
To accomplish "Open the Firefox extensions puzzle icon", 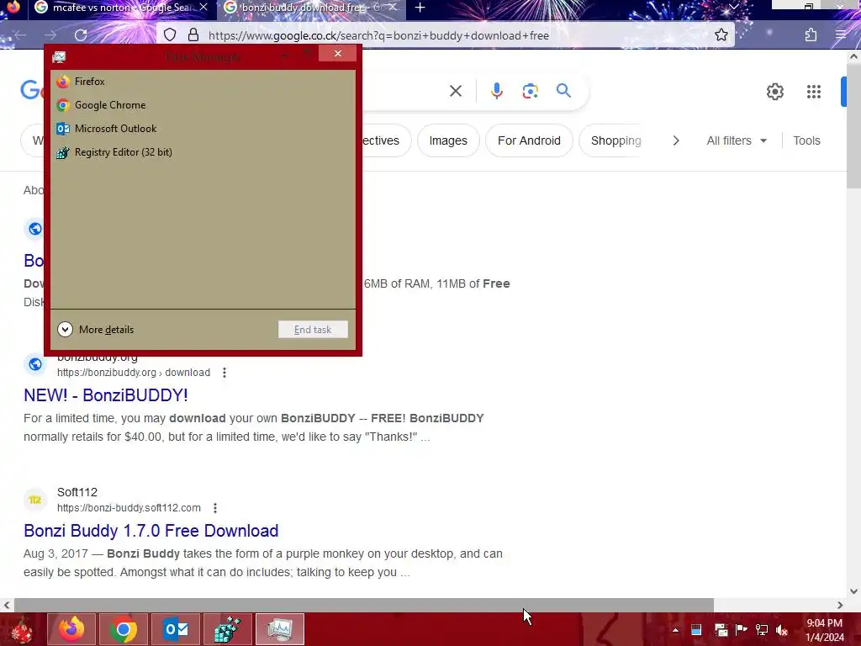I will (x=811, y=35).
